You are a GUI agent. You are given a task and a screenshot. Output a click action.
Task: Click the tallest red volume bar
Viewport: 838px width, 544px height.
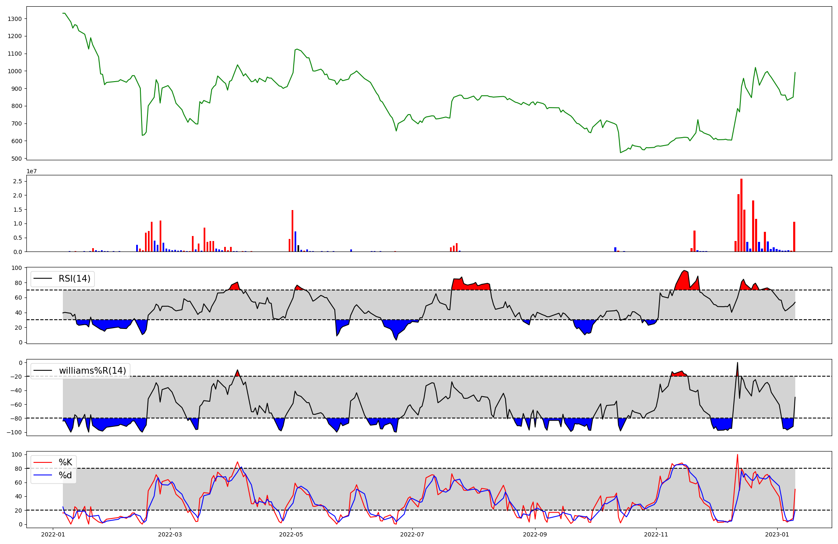(x=741, y=215)
